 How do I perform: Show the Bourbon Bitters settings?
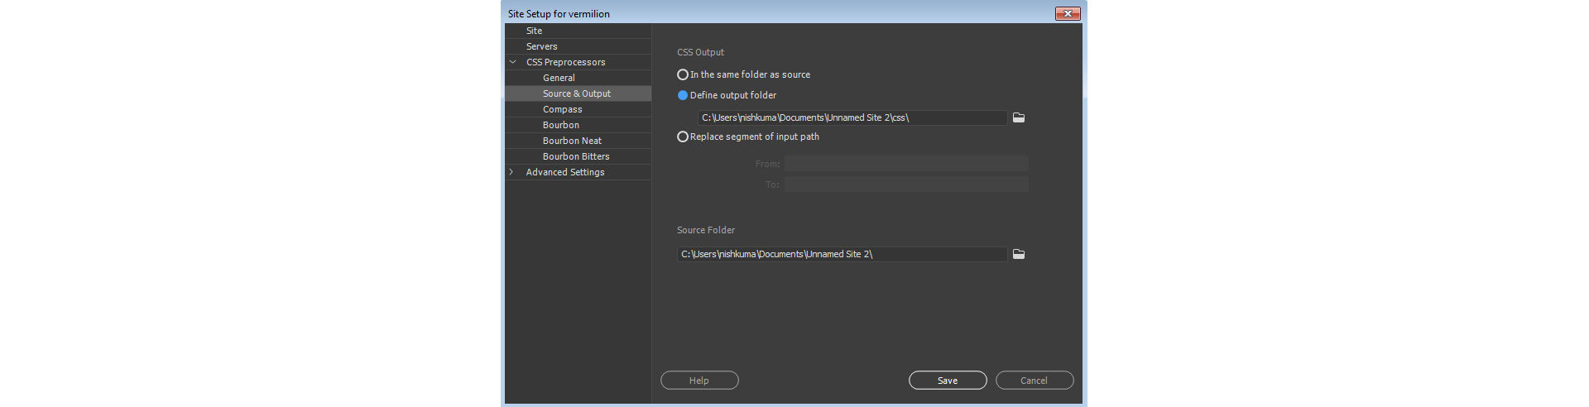576,156
